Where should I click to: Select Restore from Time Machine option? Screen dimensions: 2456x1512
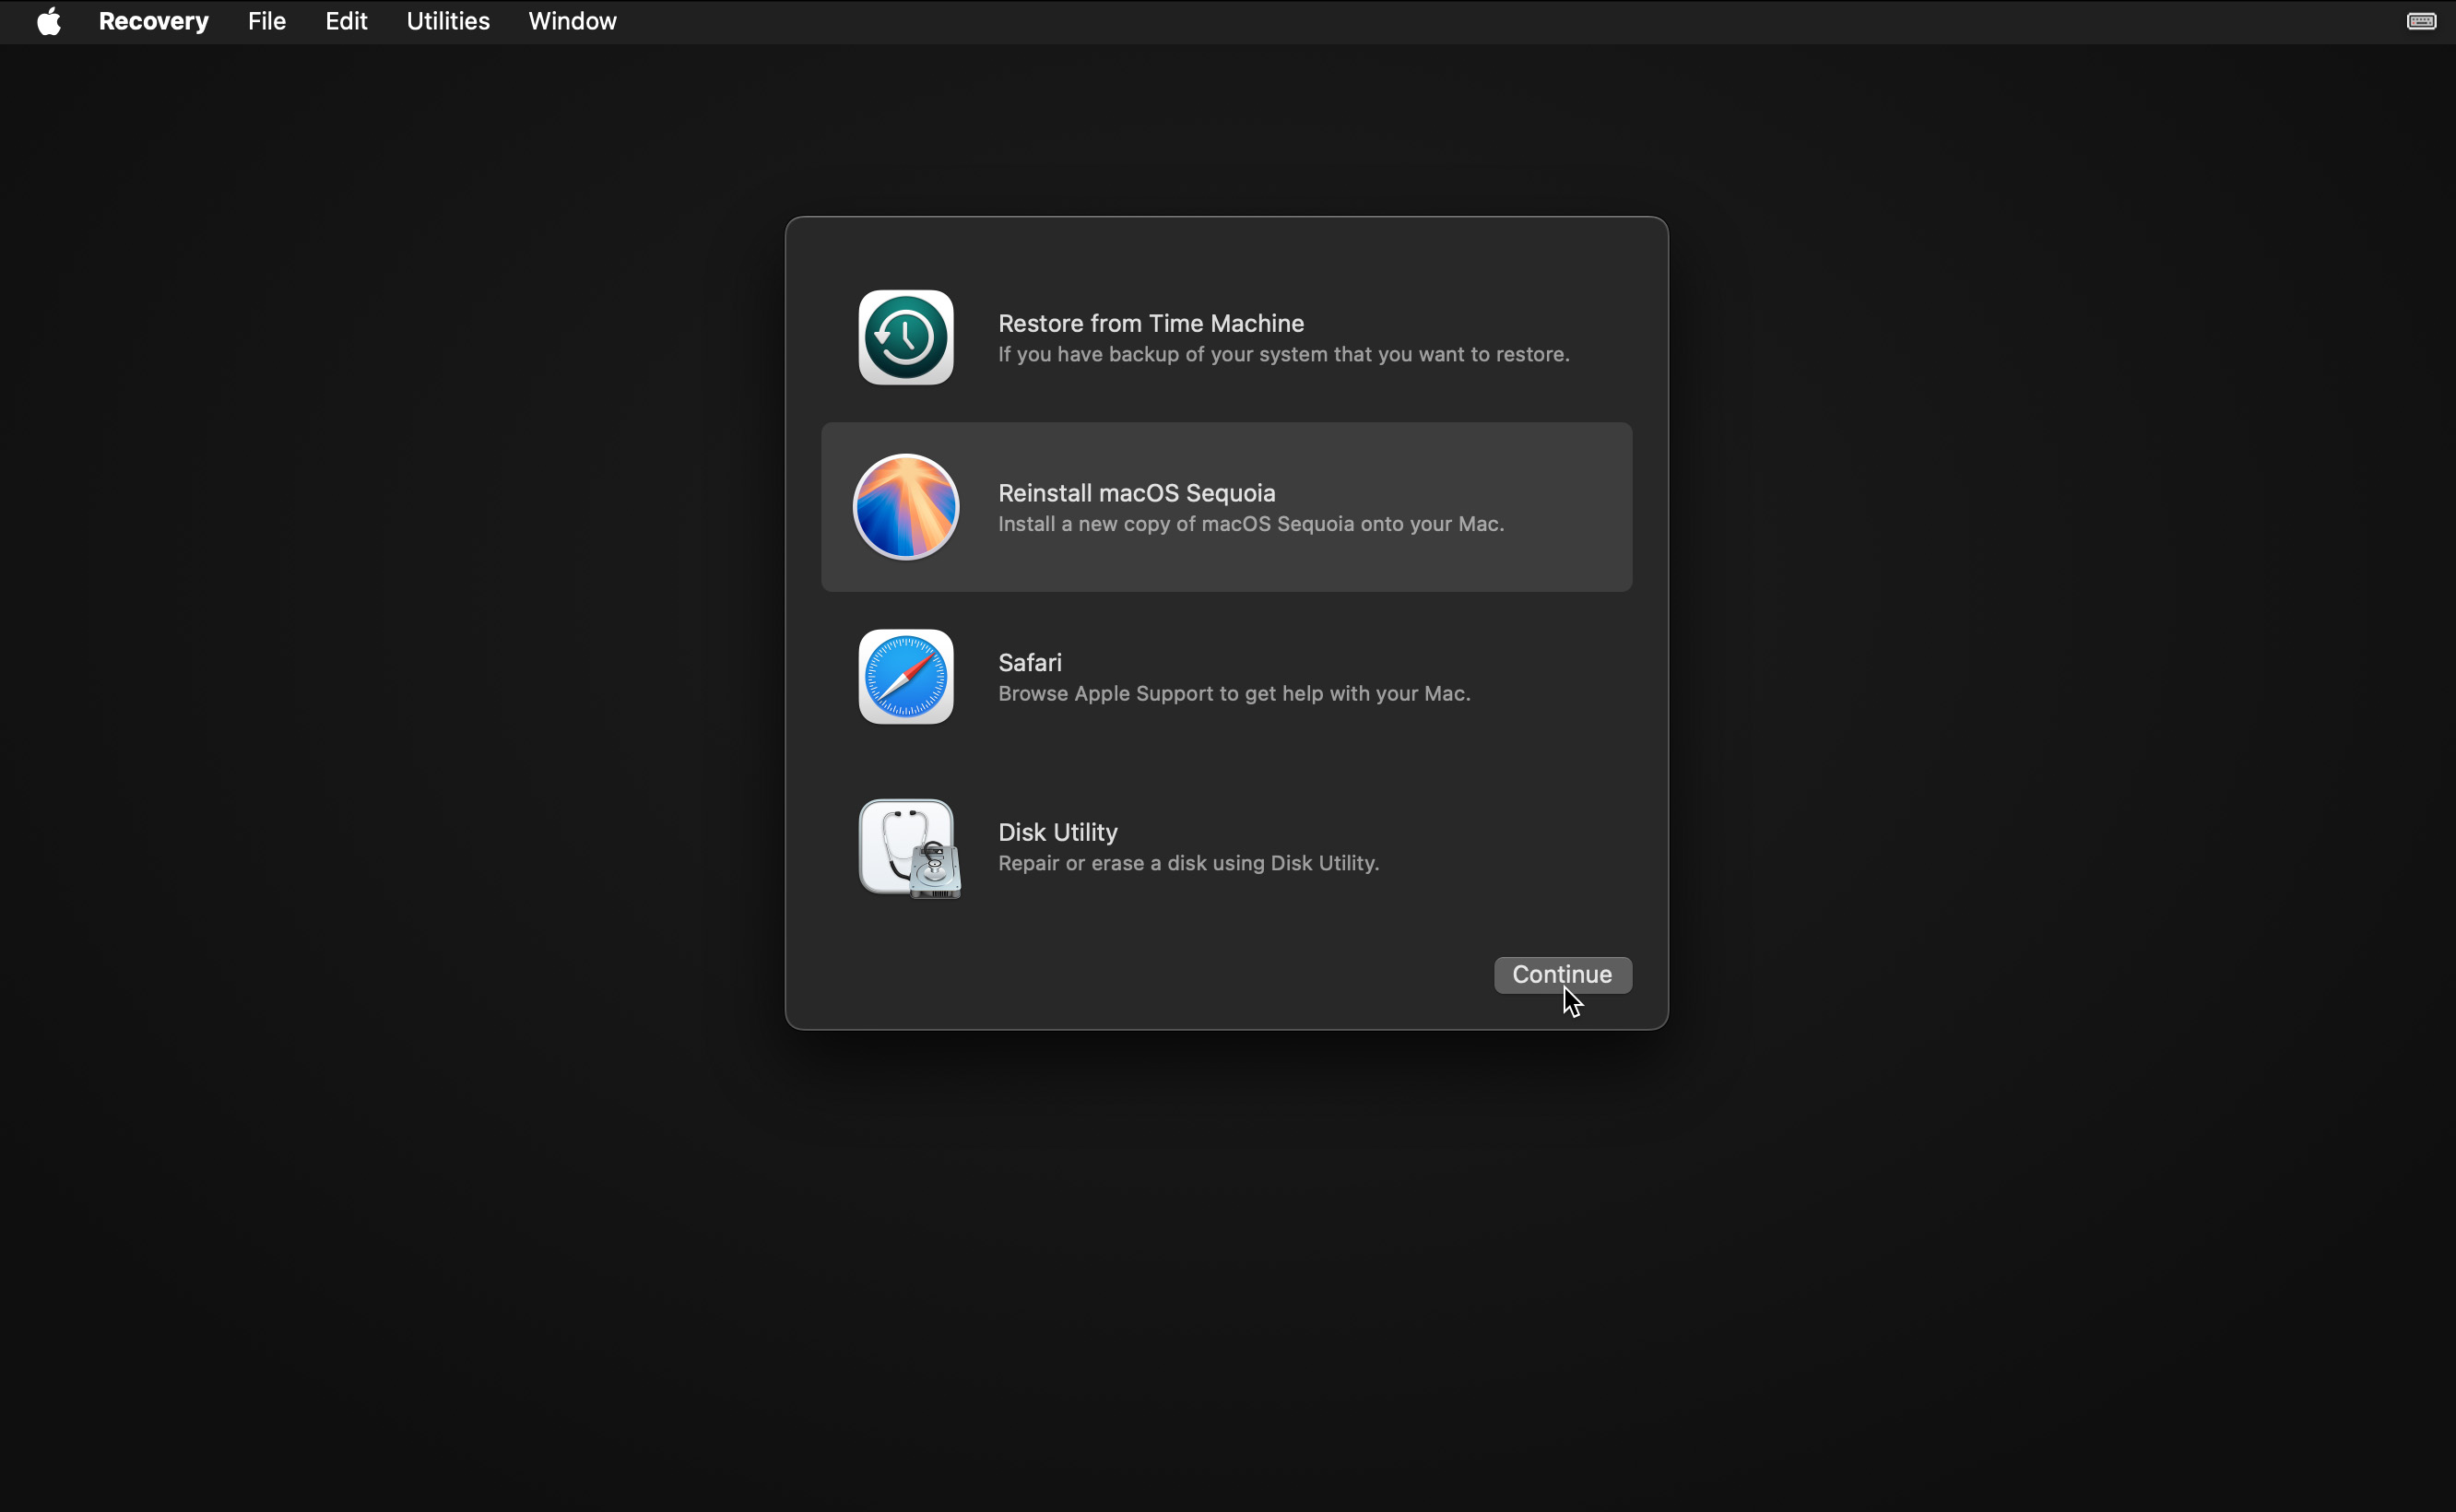point(1226,337)
